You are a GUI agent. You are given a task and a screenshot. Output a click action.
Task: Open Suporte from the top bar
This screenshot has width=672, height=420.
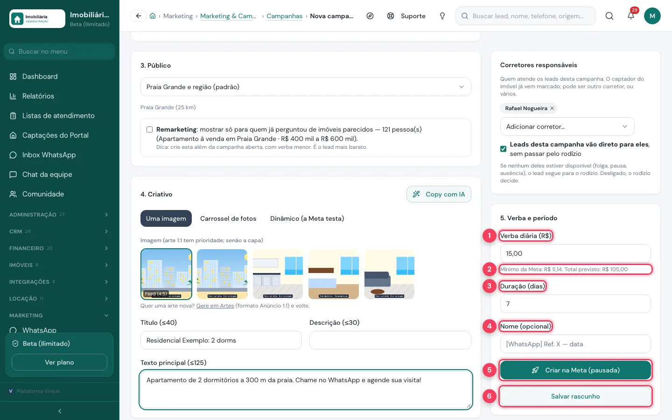406,16
